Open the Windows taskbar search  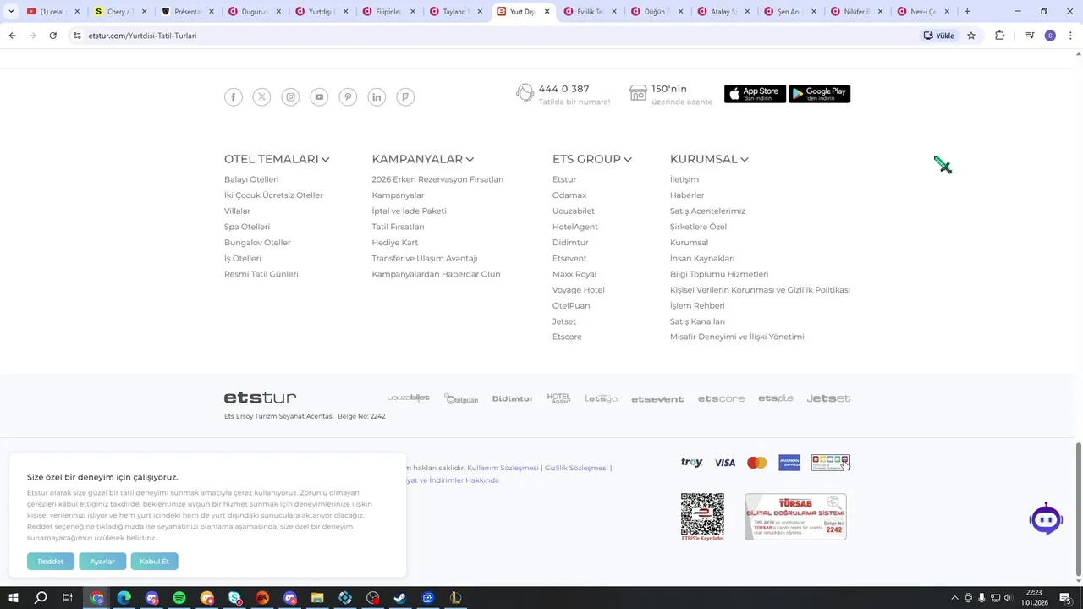40,598
